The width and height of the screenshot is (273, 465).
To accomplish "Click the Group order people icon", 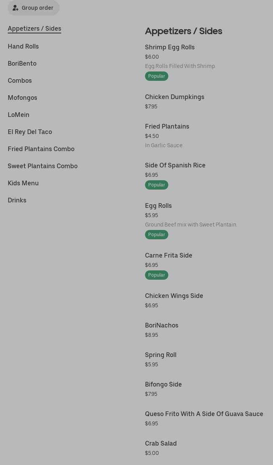I will tap(16, 8).
